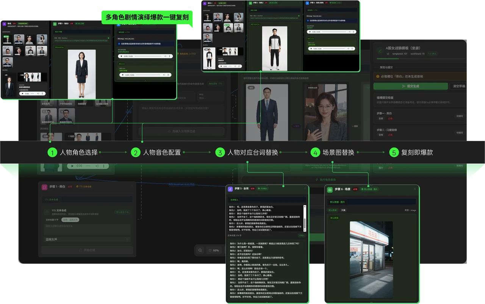Click inside the 台词 script text area
Image resolution: width=485 pixels, height=304 pixels.
pos(265,218)
